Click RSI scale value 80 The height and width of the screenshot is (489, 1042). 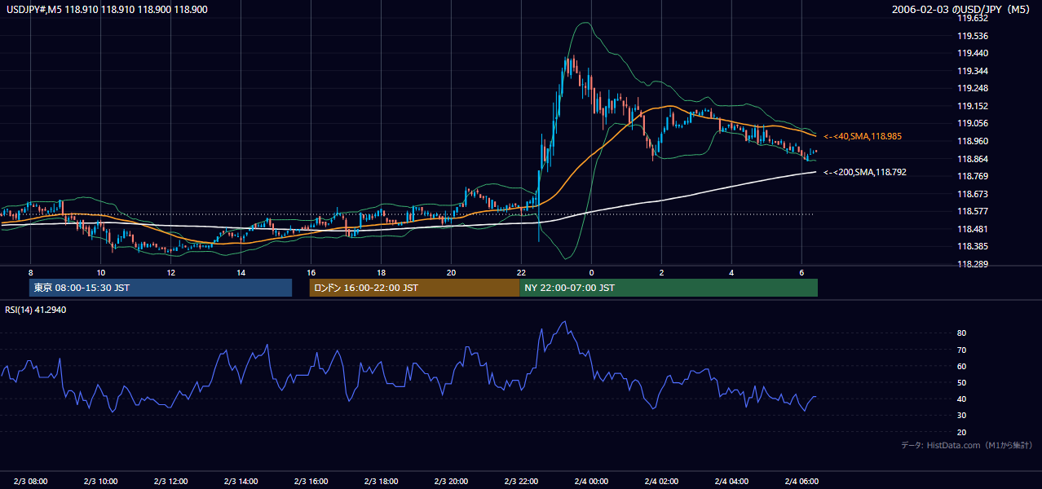[x=962, y=333]
